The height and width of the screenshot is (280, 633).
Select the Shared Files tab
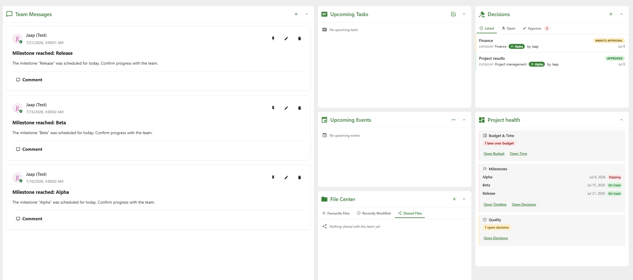click(410, 213)
